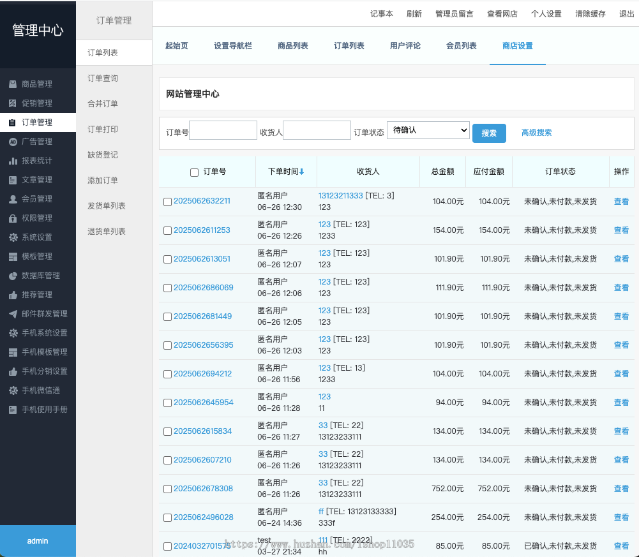Click the 广告管理 AD icon
This screenshot has height=557, width=639.
[13, 142]
